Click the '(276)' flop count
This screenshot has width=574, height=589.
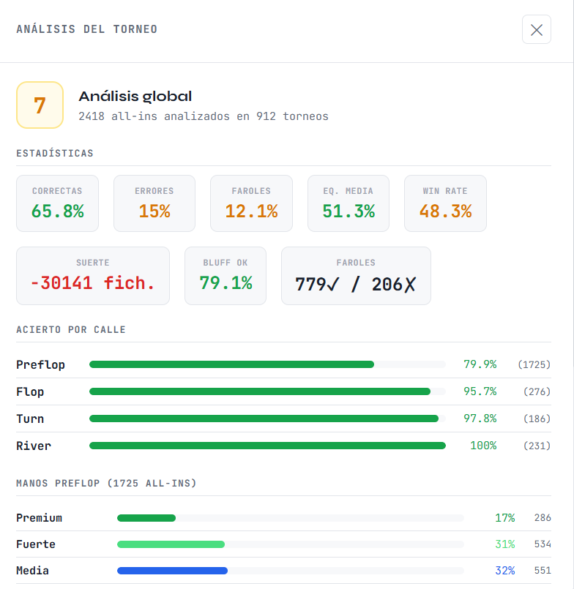coord(537,391)
